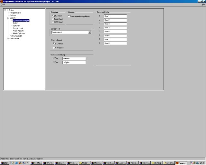The image size is (206, 165).
Task: Switch to the Kalina taskbar window
Action: [121, 163]
